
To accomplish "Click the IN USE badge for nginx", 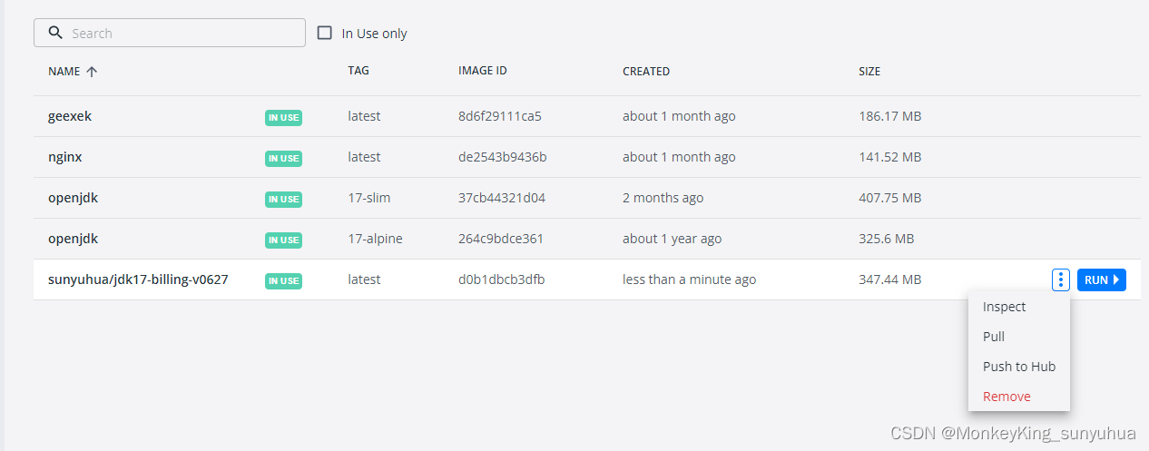I will coord(283,158).
